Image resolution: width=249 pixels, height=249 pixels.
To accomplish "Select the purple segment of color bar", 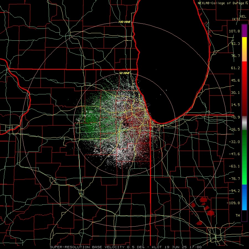I will point(244,31).
